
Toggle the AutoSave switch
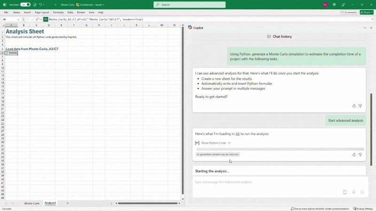25,5
